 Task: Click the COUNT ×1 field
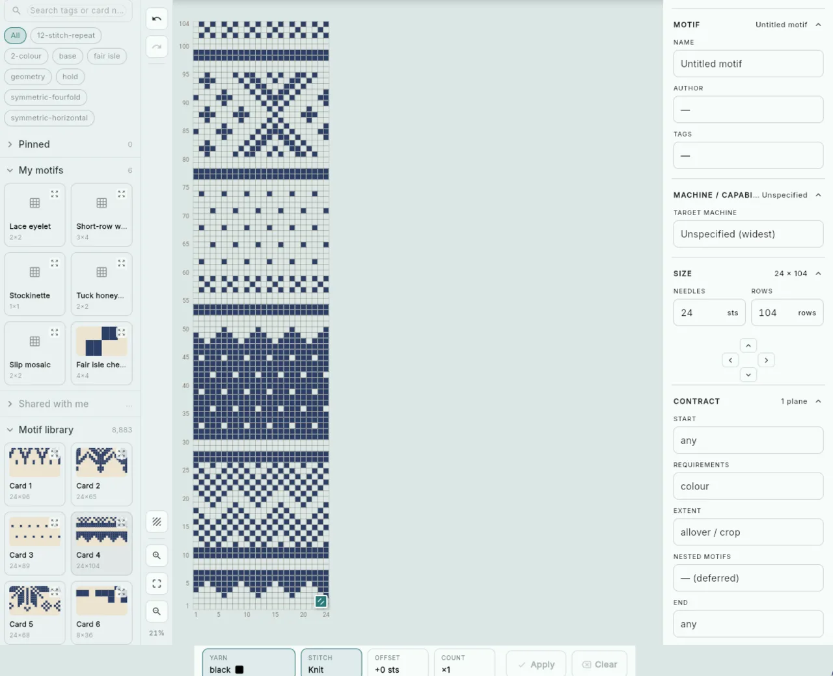[465, 663]
